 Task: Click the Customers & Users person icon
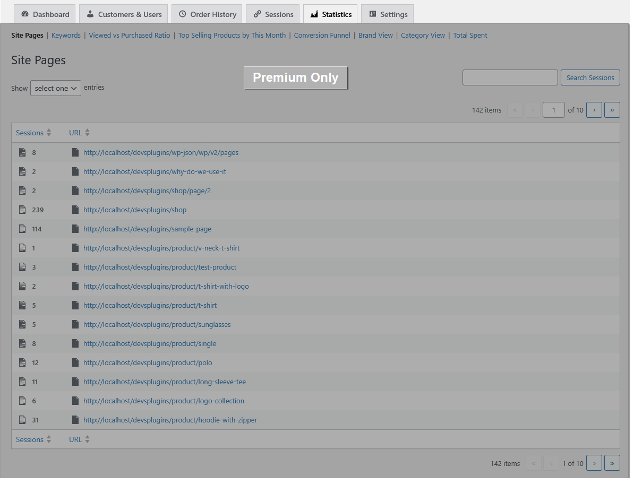click(x=90, y=14)
